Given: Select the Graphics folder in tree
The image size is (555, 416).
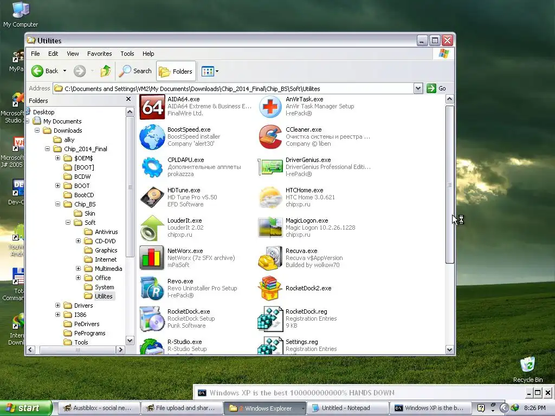Looking at the screenshot, I should click(x=101, y=250).
